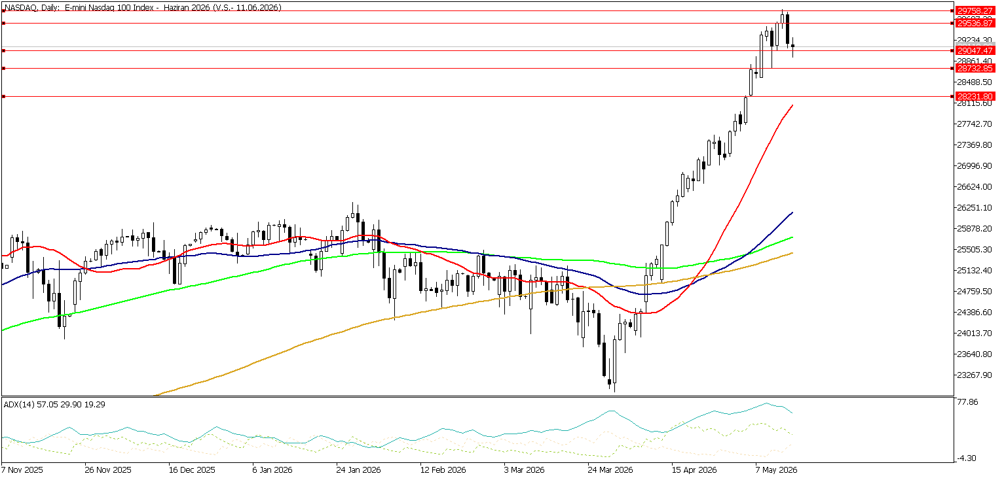
Task: Click the 24013.70 price axis label
Action: pos(976,333)
